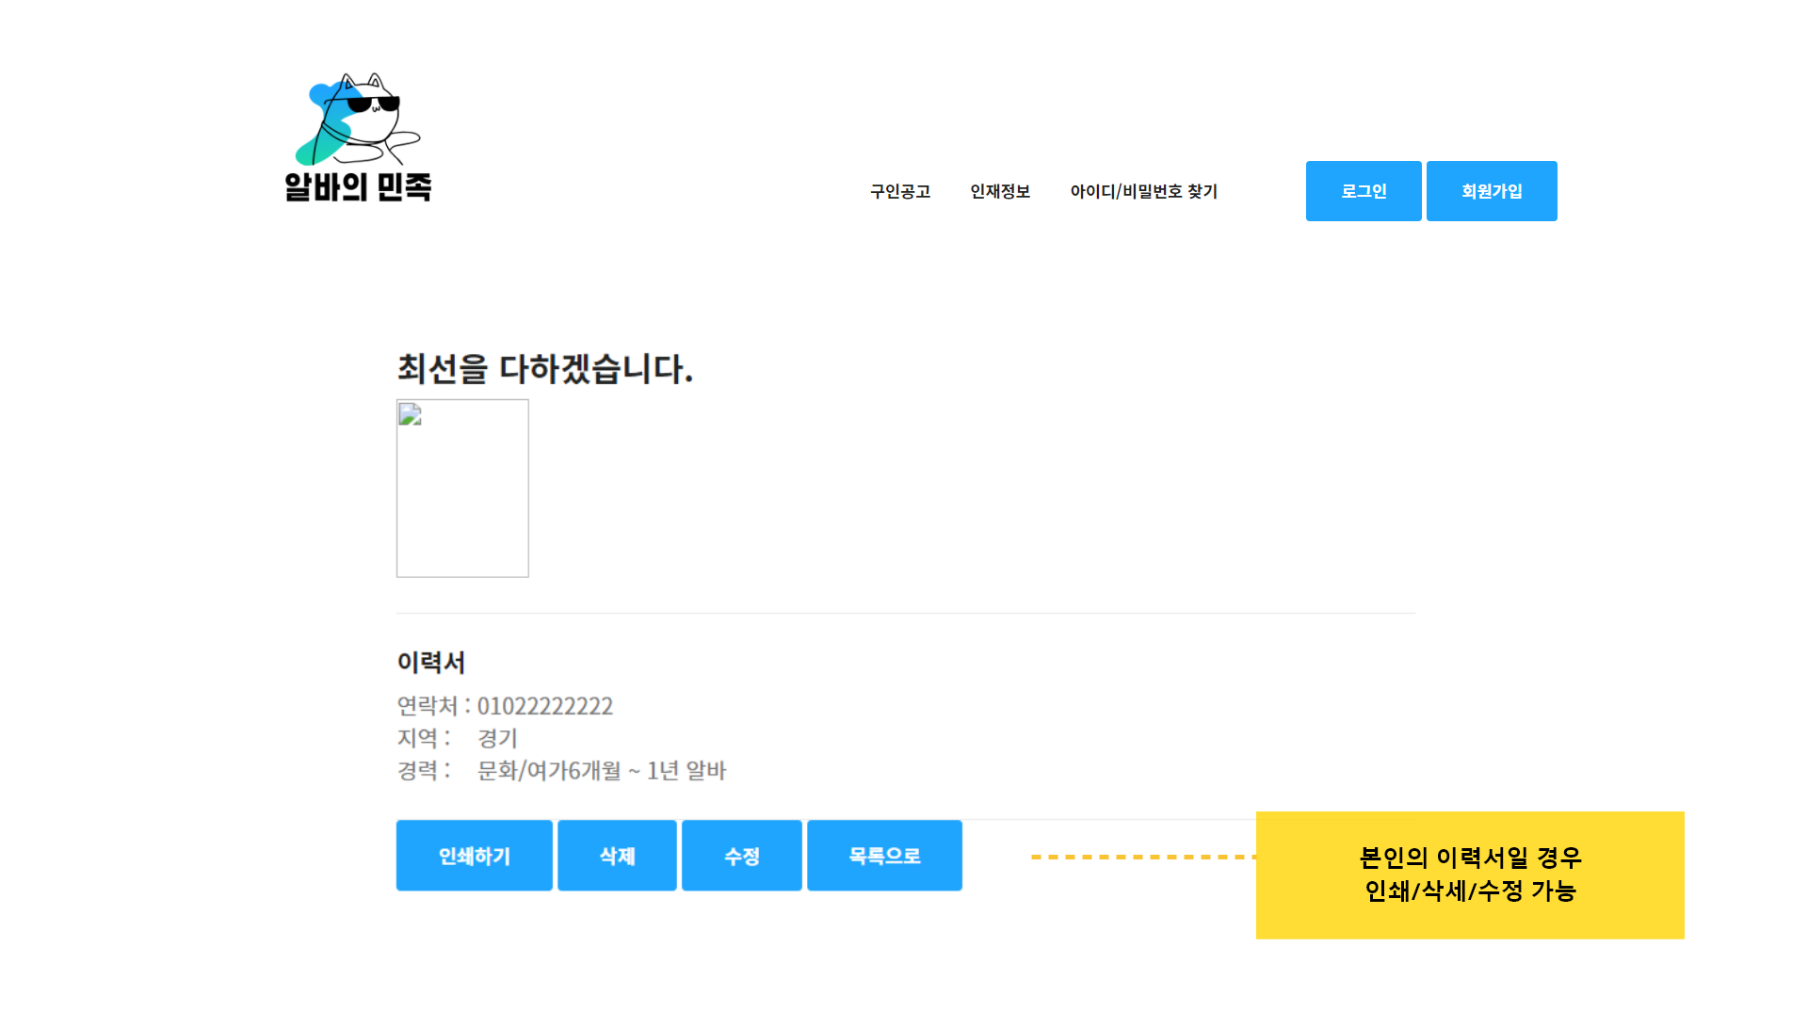Select the title 최선을 다하겠습니다.
Viewport: 1808px width, 1027px height.
tap(544, 368)
